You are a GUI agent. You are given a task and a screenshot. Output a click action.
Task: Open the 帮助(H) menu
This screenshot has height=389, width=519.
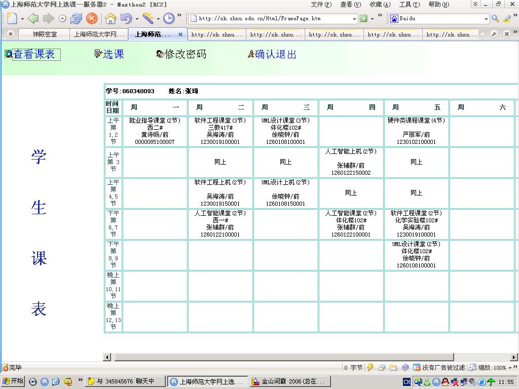439,5
